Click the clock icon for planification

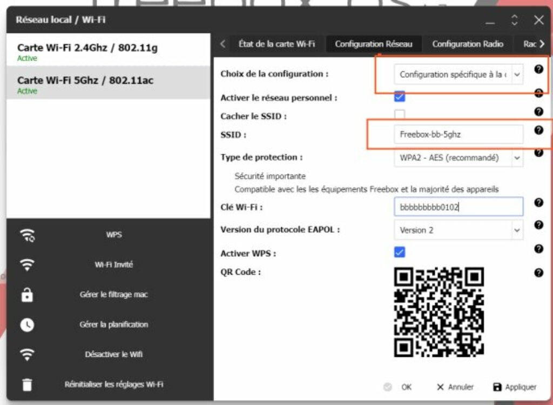[27, 324]
